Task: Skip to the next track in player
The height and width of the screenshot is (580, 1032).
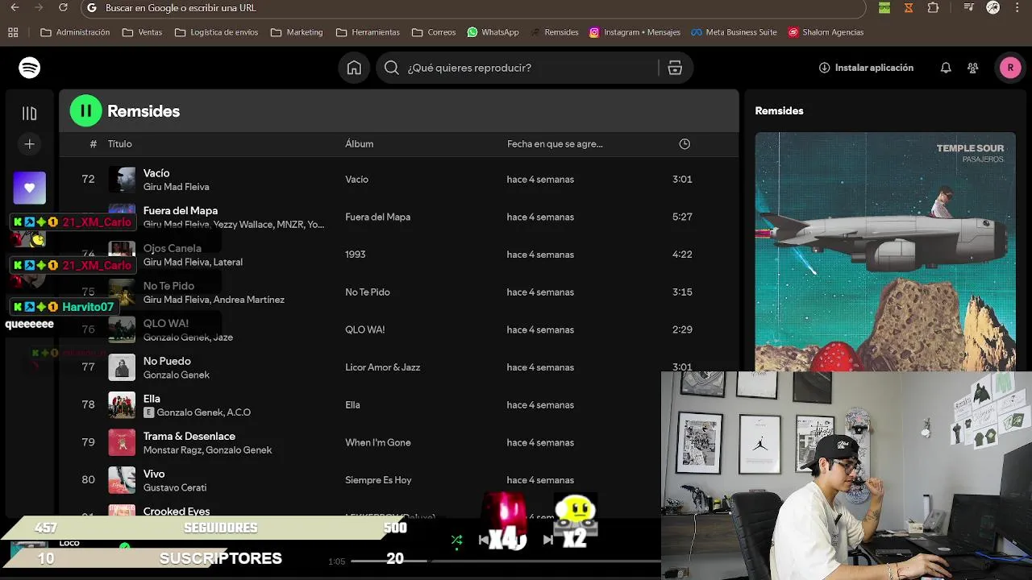Action: (x=548, y=540)
